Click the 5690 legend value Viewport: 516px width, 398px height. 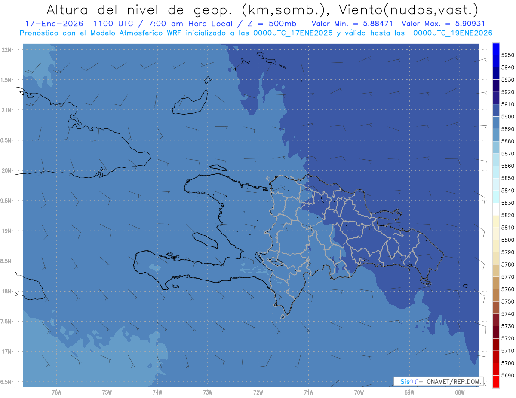pyautogui.click(x=507, y=375)
